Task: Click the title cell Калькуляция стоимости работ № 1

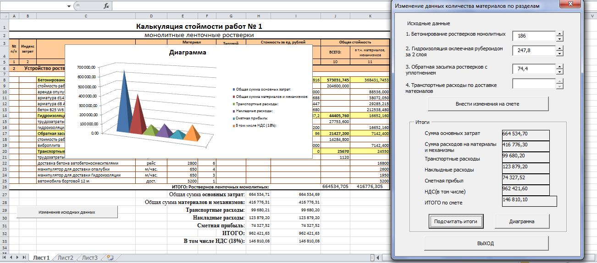Action: (x=199, y=27)
